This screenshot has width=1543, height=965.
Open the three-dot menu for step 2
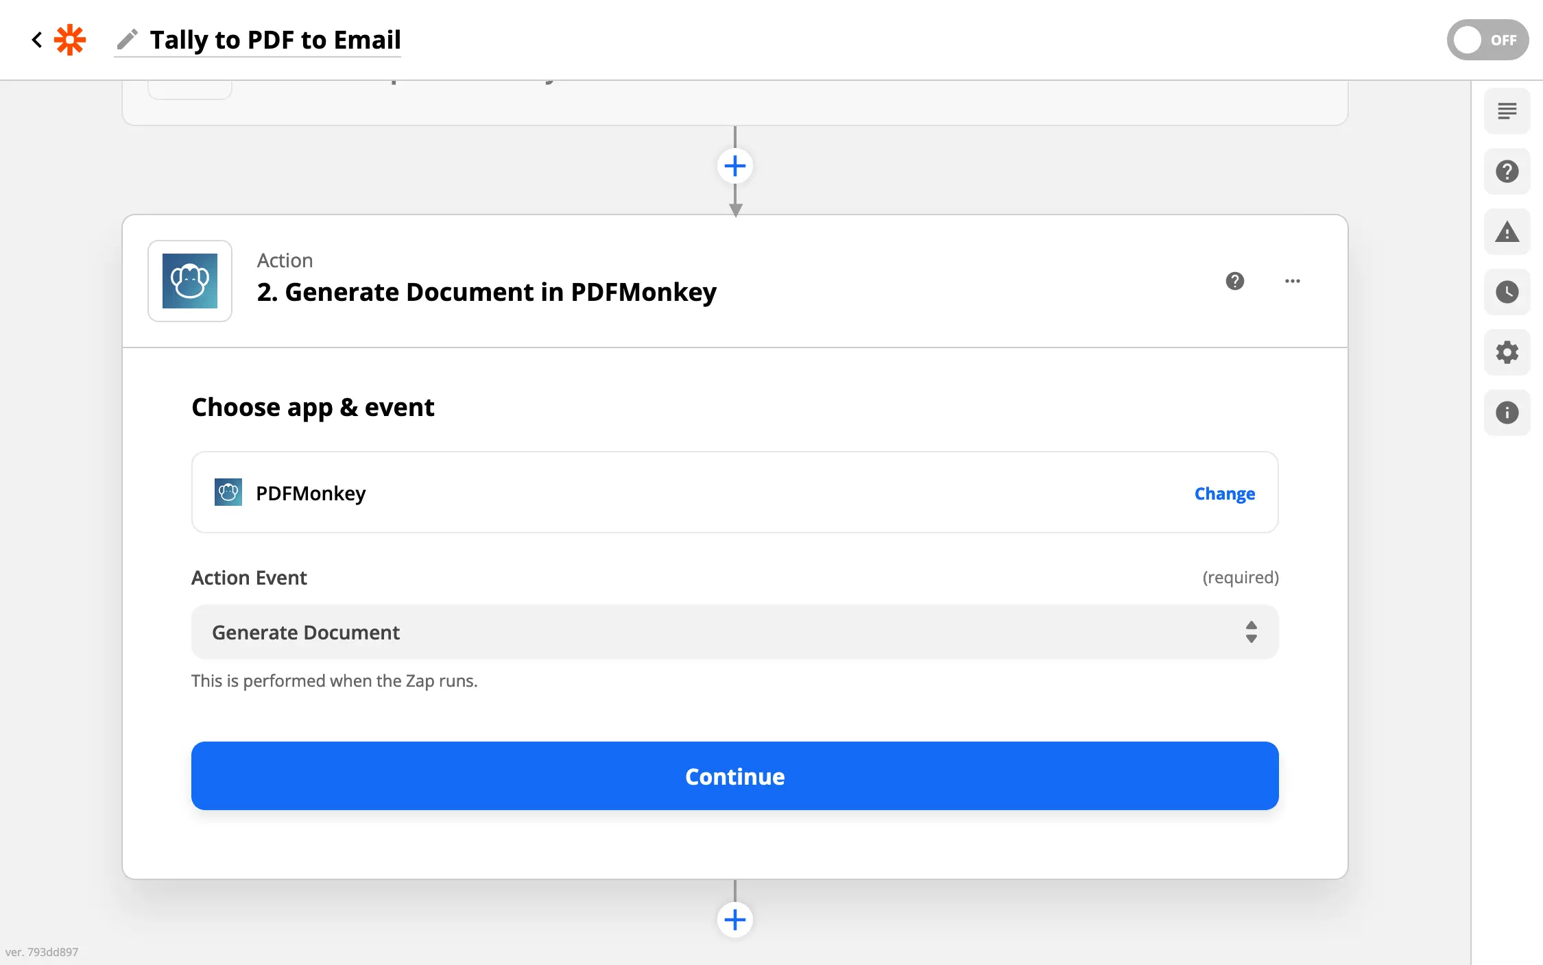(x=1292, y=281)
